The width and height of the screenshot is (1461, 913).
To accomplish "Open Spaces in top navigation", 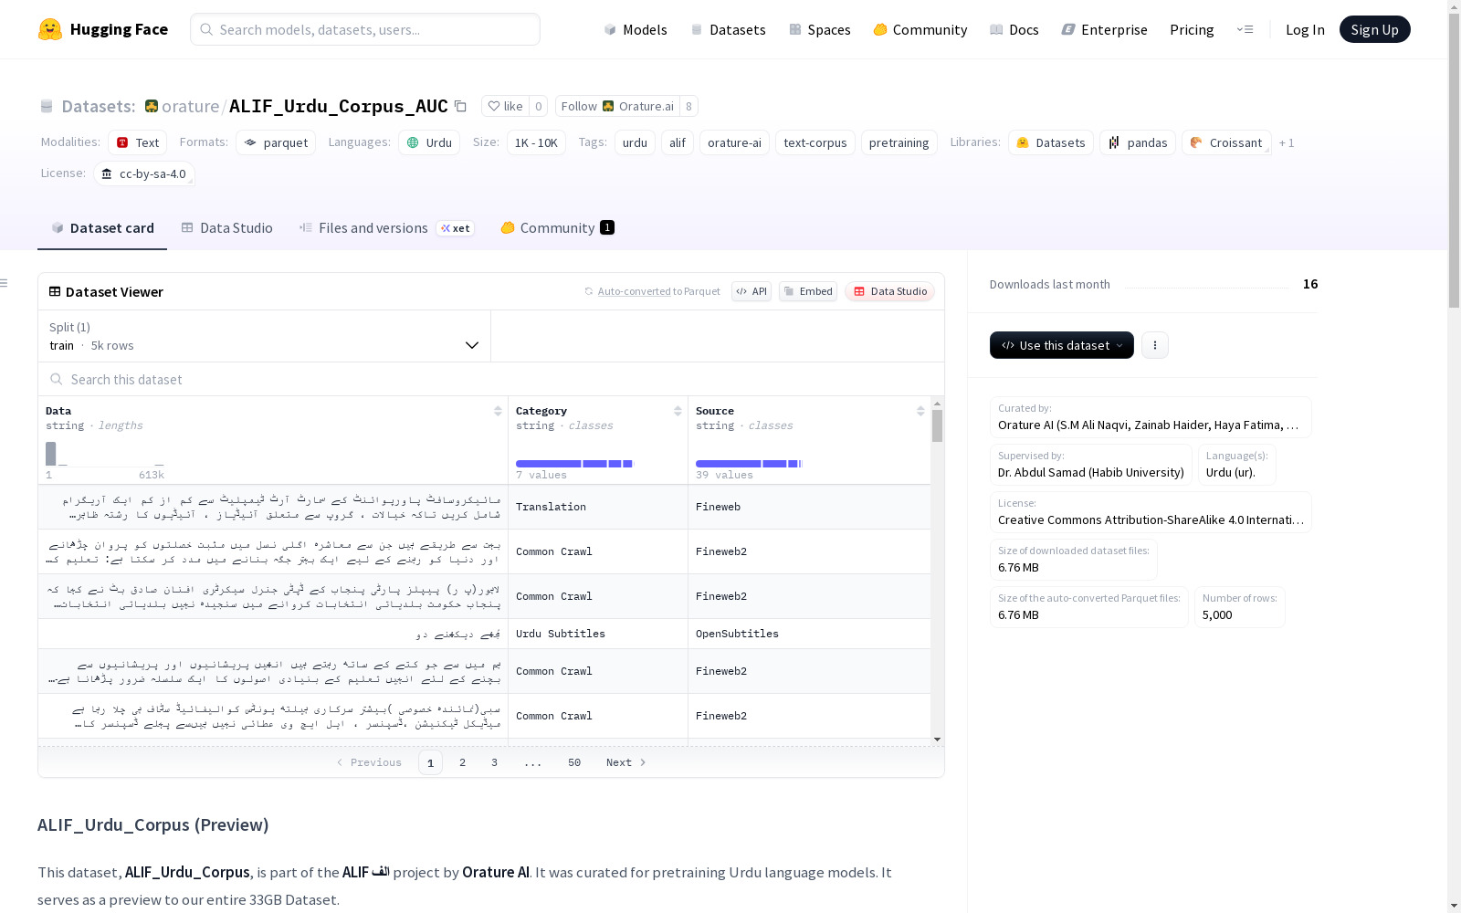I will point(819,29).
